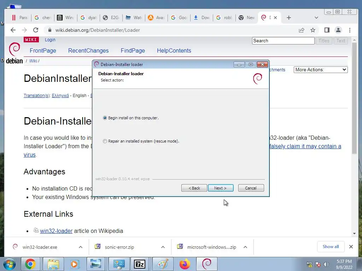Expand options for sonic-error.zip download
Screen dimensions: 362x271
point(163,247)
